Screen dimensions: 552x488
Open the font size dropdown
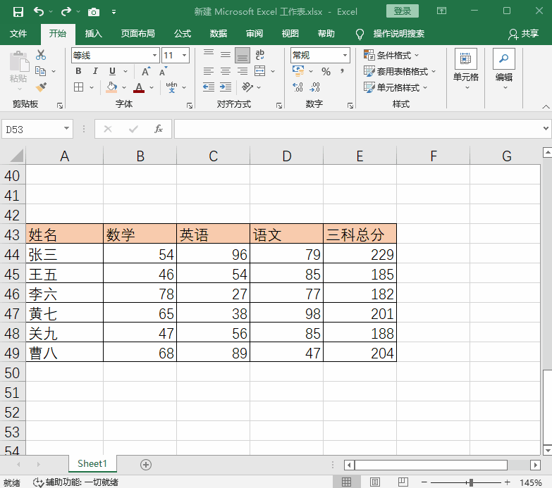click(x=184, y=55)
